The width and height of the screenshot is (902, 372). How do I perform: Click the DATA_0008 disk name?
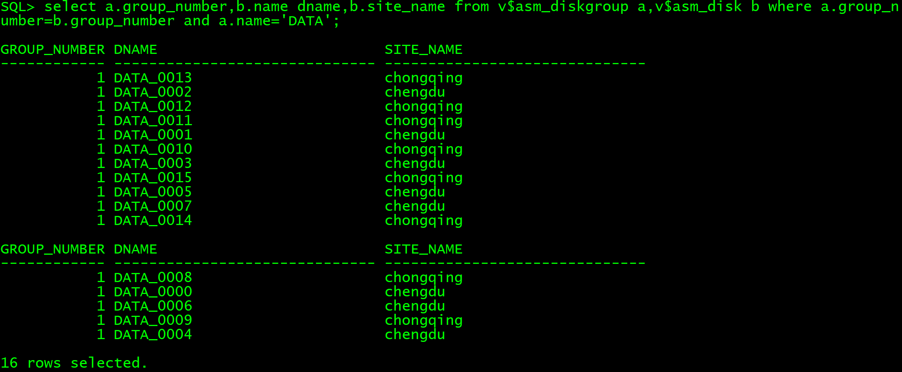[153, 278]
